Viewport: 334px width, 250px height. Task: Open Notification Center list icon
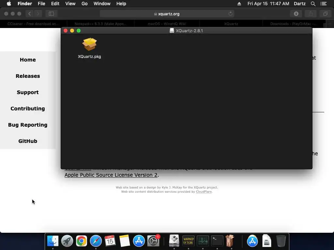point(324,4)
